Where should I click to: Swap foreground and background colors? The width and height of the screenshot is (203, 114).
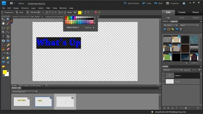point(8,71)
